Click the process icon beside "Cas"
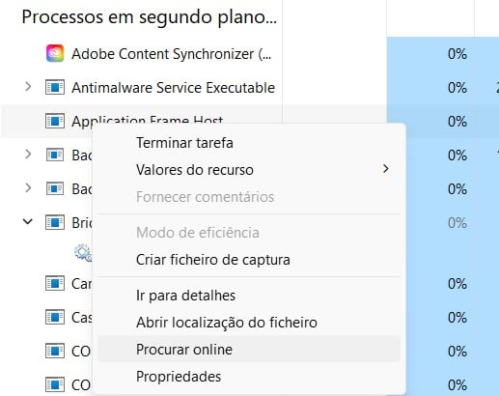Screen dimensions: 499x396 [55, 317]
